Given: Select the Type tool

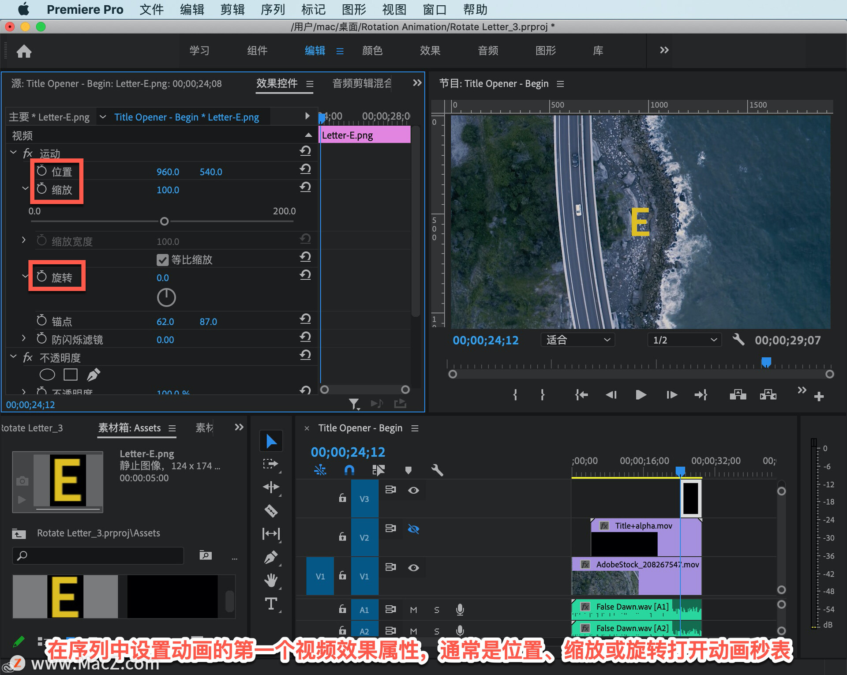Looking at the screenshot, I should point(270,603).
